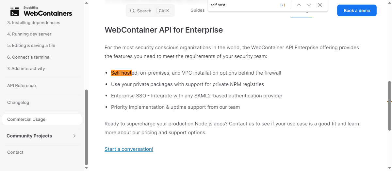Select Commercial Usage sidebar item
Screen dimensions: 392x171
(42, 119)
